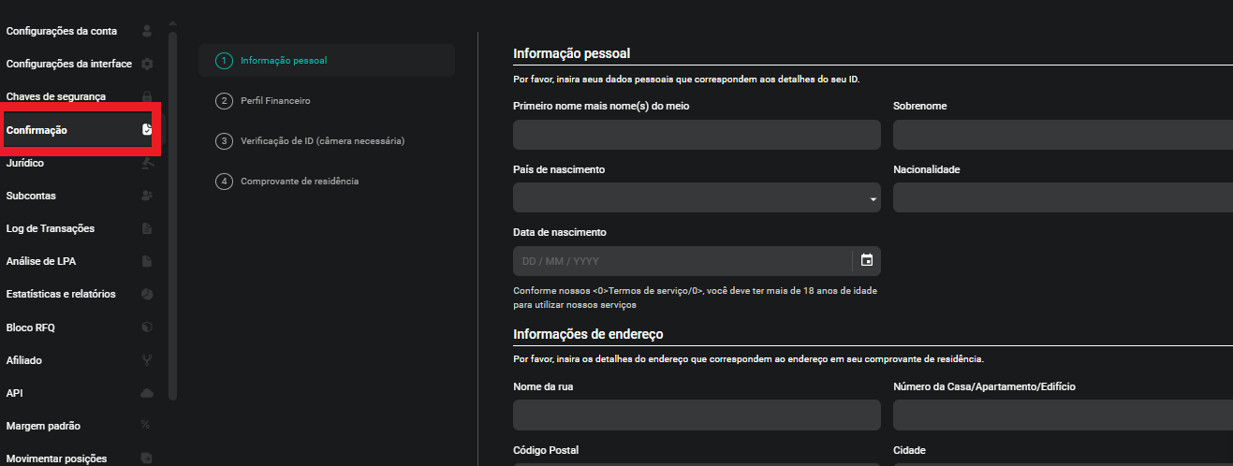The image size is (1233, 466).
Task: Expand the País de nascimento dropdown
Action: click(696, 197)
